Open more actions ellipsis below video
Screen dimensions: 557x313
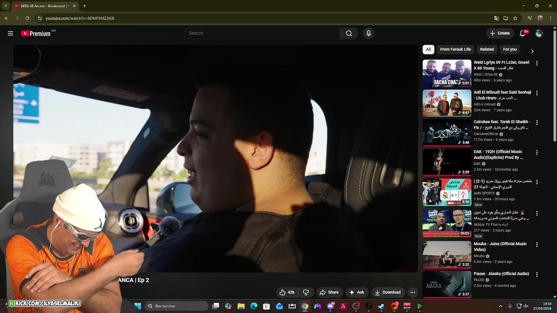[413, 292]
